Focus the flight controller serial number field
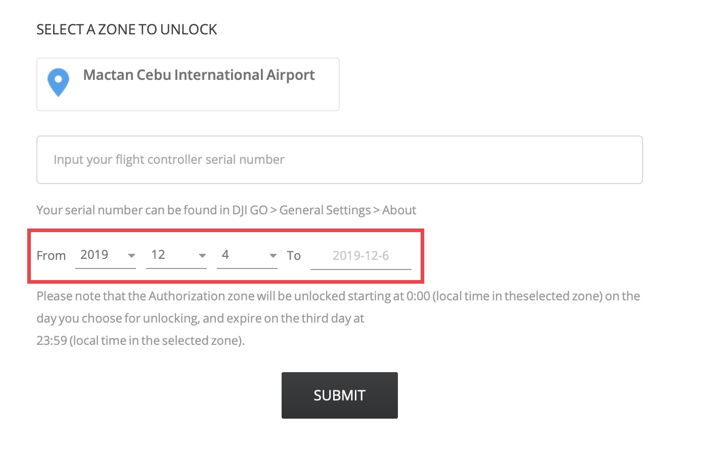 [x=339, y=160]
